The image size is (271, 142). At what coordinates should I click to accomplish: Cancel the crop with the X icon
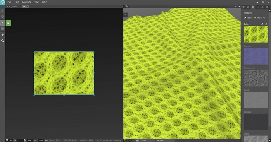pos(2,23)
